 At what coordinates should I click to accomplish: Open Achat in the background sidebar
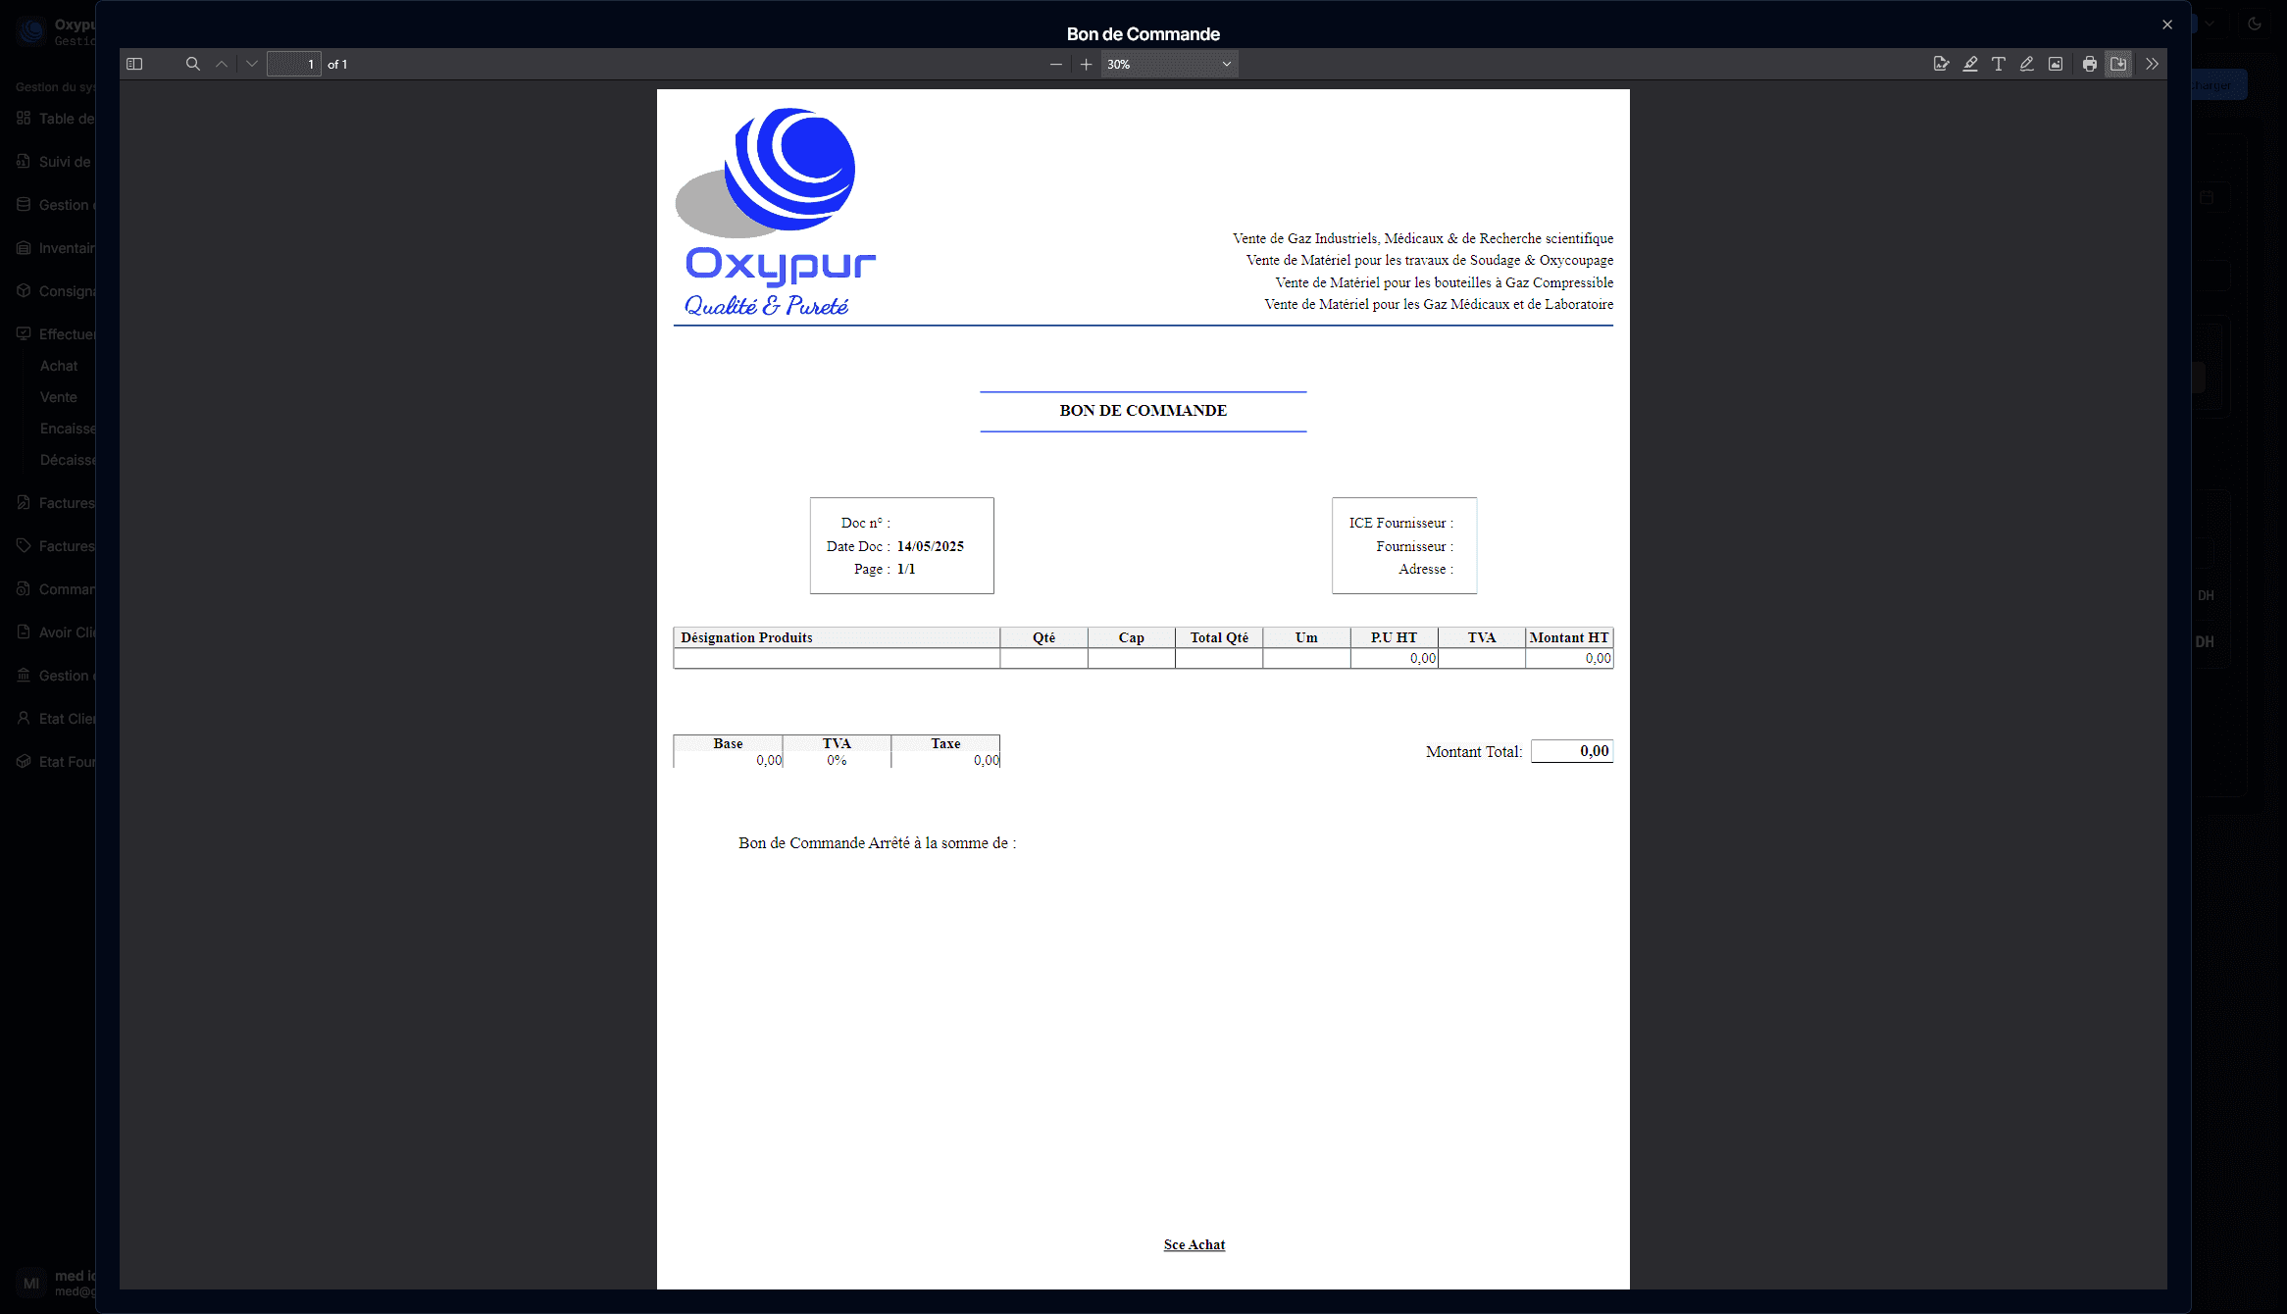59,366
